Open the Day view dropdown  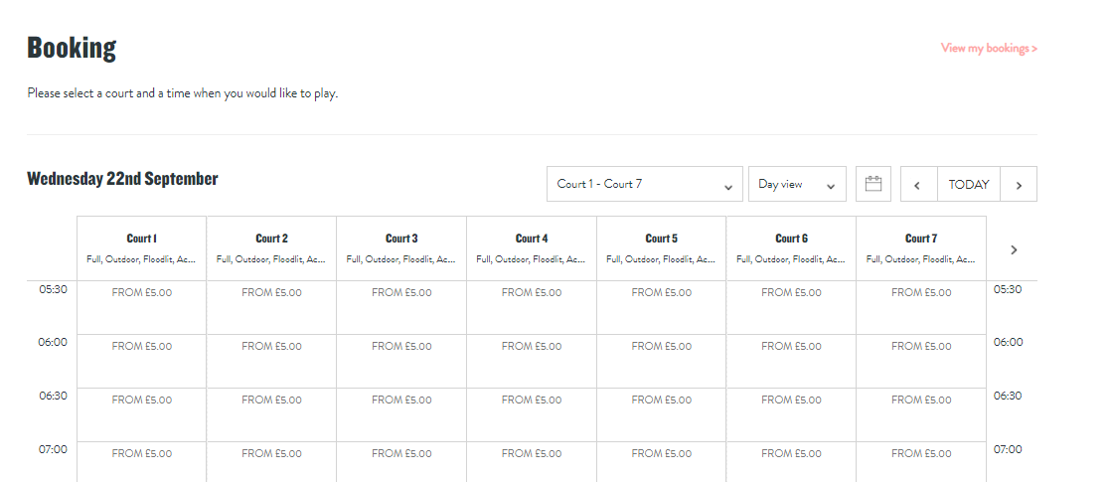tap(796, 184)
